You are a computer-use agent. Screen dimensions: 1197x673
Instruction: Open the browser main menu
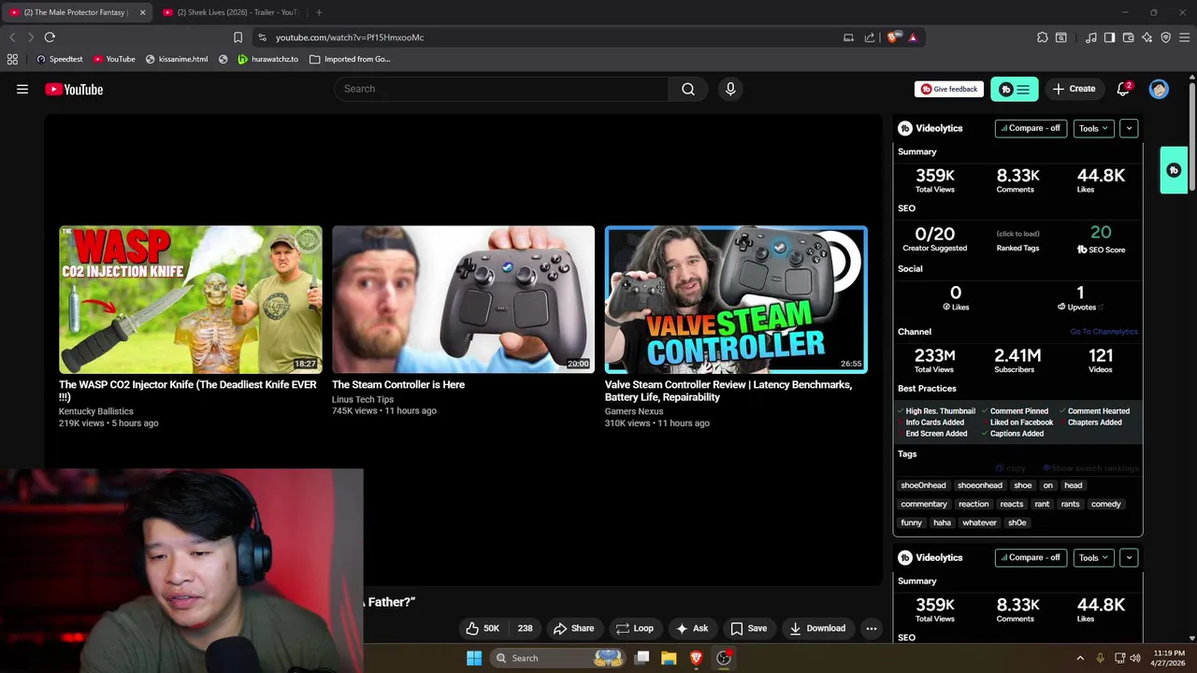[1185, 37]
